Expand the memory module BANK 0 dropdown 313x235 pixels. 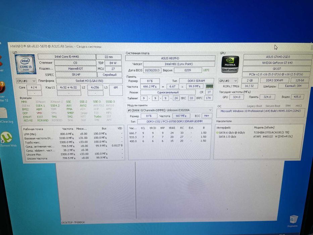pos(169,110)
